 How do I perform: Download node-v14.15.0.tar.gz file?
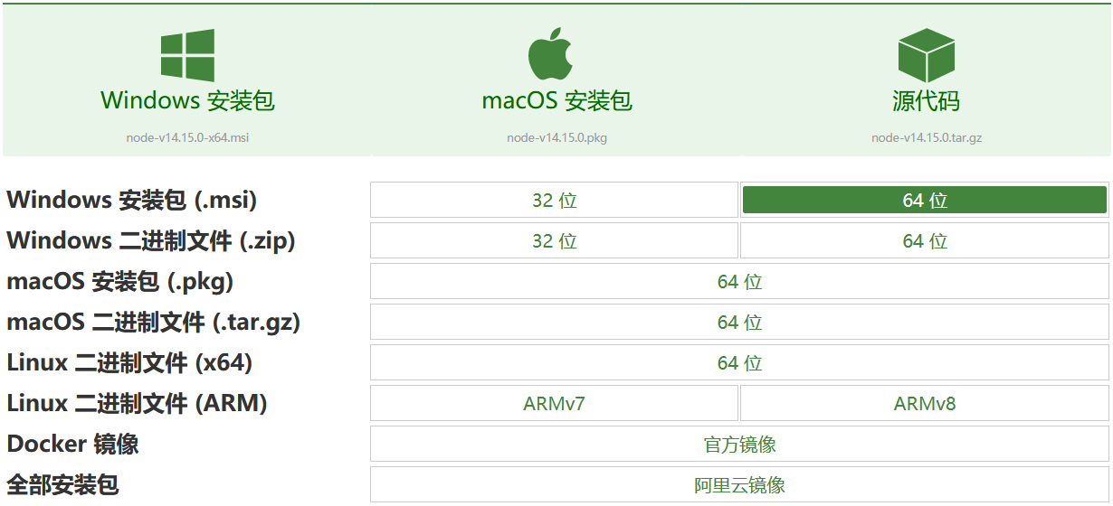[927, 138]
